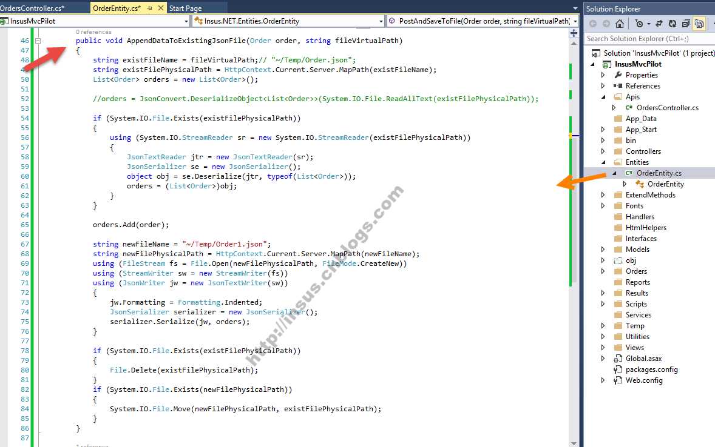Expand the bin folder

(603, 141)
